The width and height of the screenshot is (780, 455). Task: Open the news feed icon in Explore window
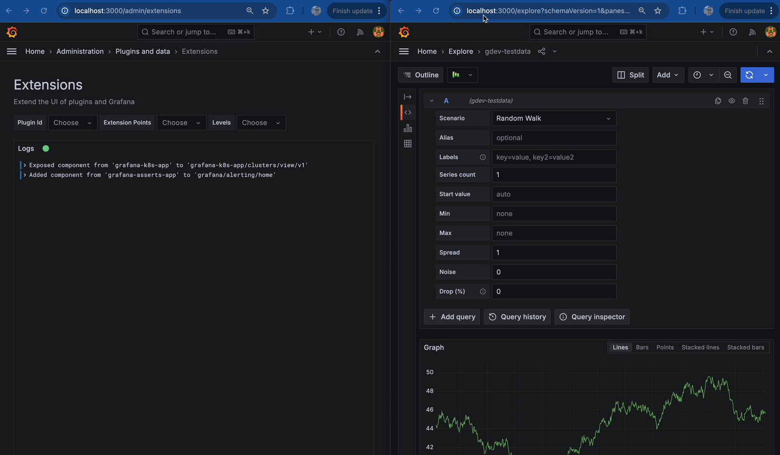[752, 32]
